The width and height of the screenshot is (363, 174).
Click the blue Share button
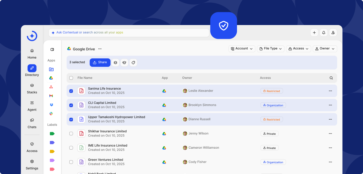100,63
